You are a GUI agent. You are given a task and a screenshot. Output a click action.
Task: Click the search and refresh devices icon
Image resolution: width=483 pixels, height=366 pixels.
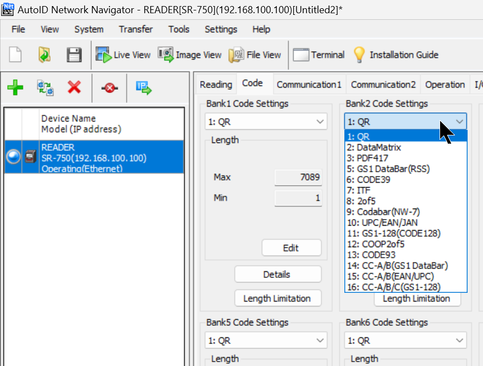45,88
